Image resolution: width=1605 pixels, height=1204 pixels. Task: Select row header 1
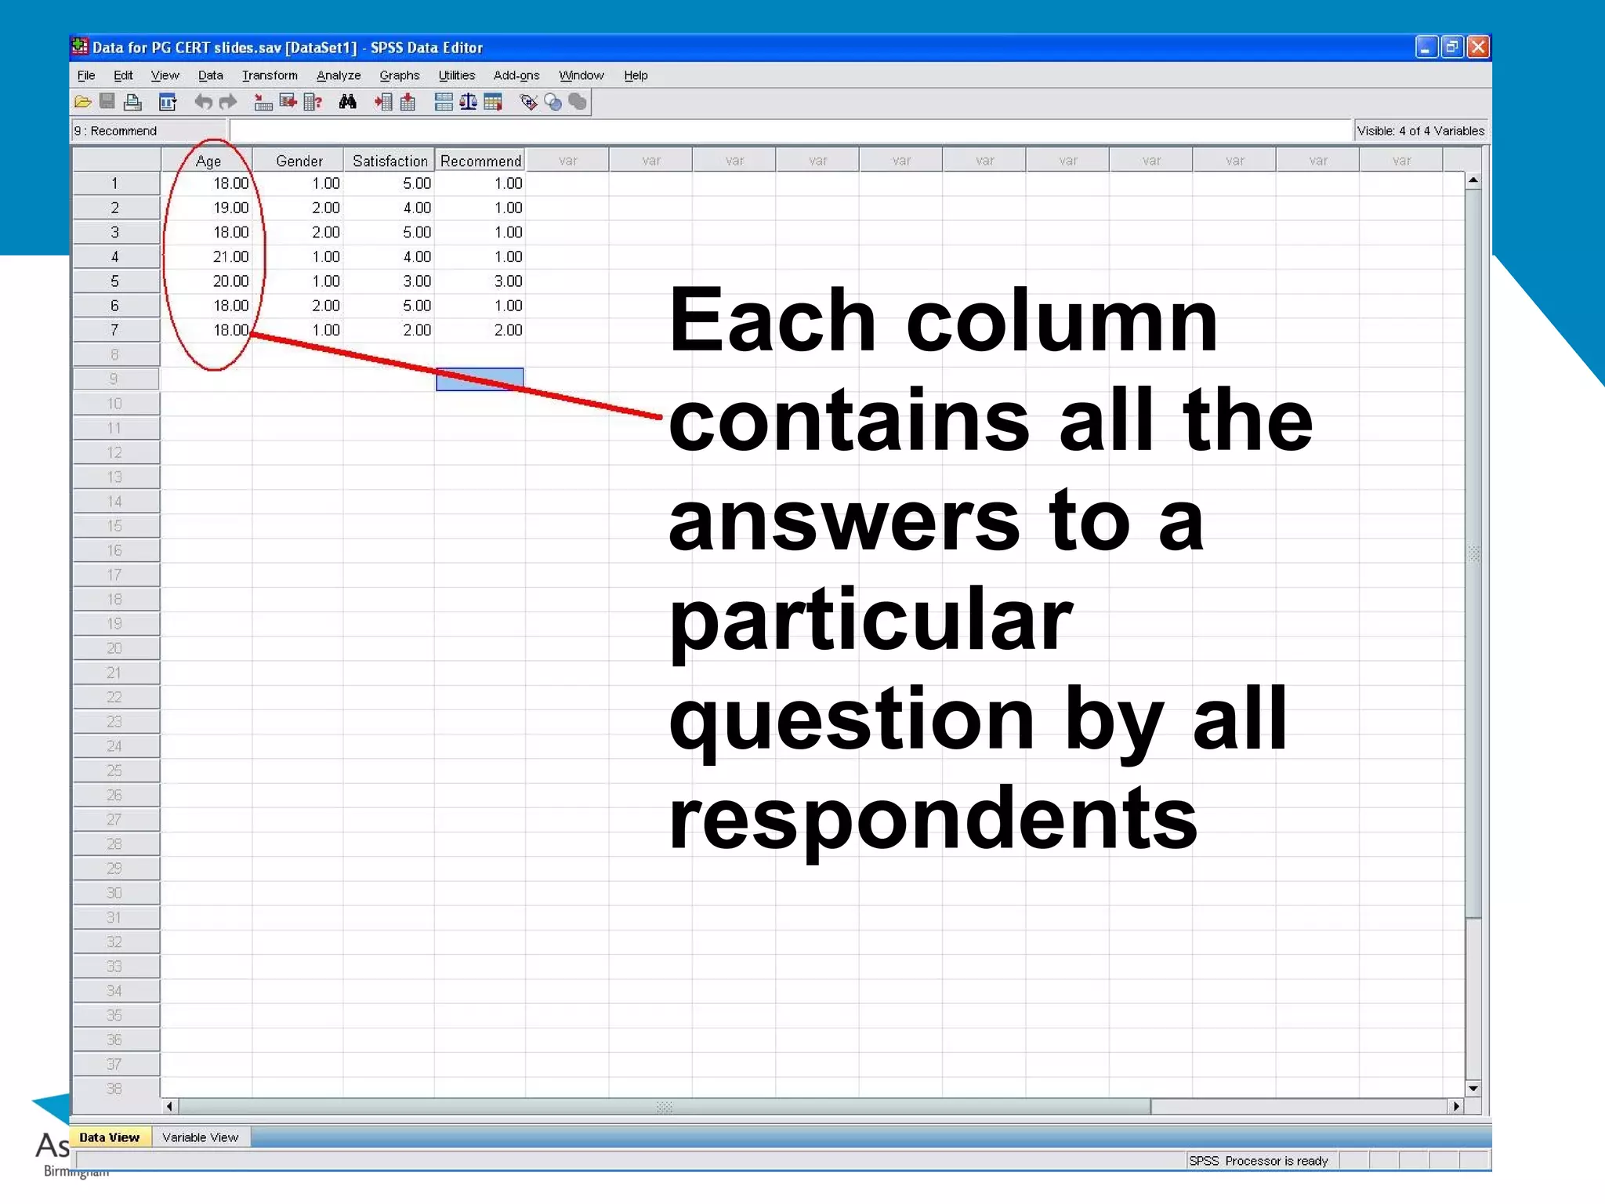click(x=115, y=183)
